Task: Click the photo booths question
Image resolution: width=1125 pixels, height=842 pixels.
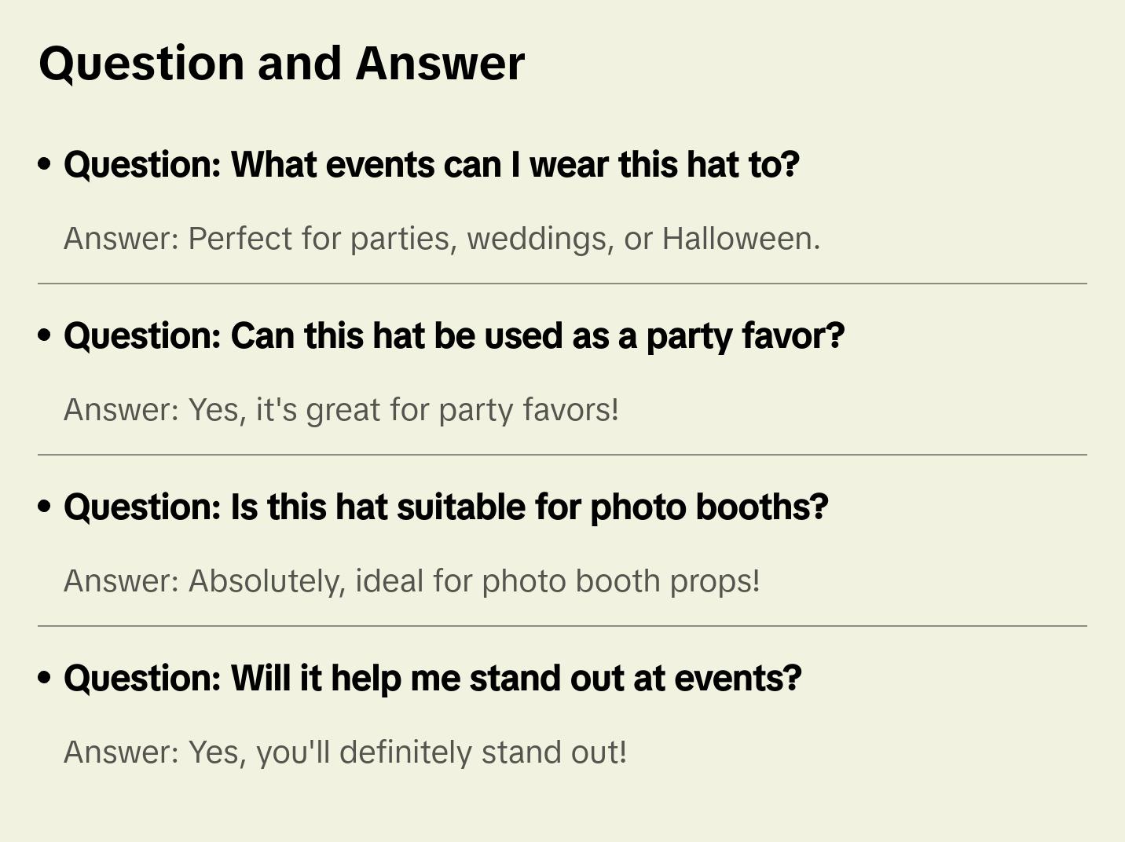Action: (x=445, y=507)
